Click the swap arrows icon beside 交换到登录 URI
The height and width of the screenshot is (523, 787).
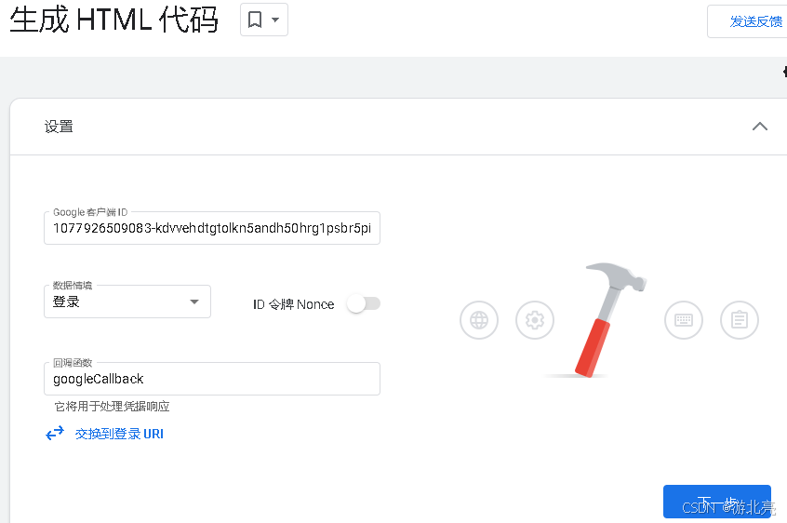coord(55,433)
